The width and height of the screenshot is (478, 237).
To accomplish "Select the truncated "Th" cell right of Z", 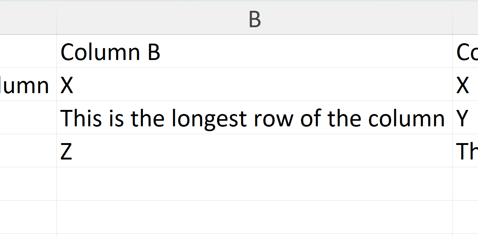I will 465,151.
